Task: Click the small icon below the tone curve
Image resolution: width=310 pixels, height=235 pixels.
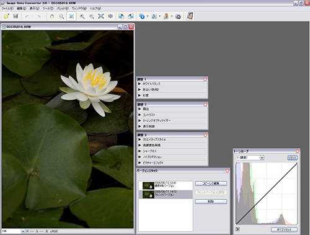Action: coord(238,229)
